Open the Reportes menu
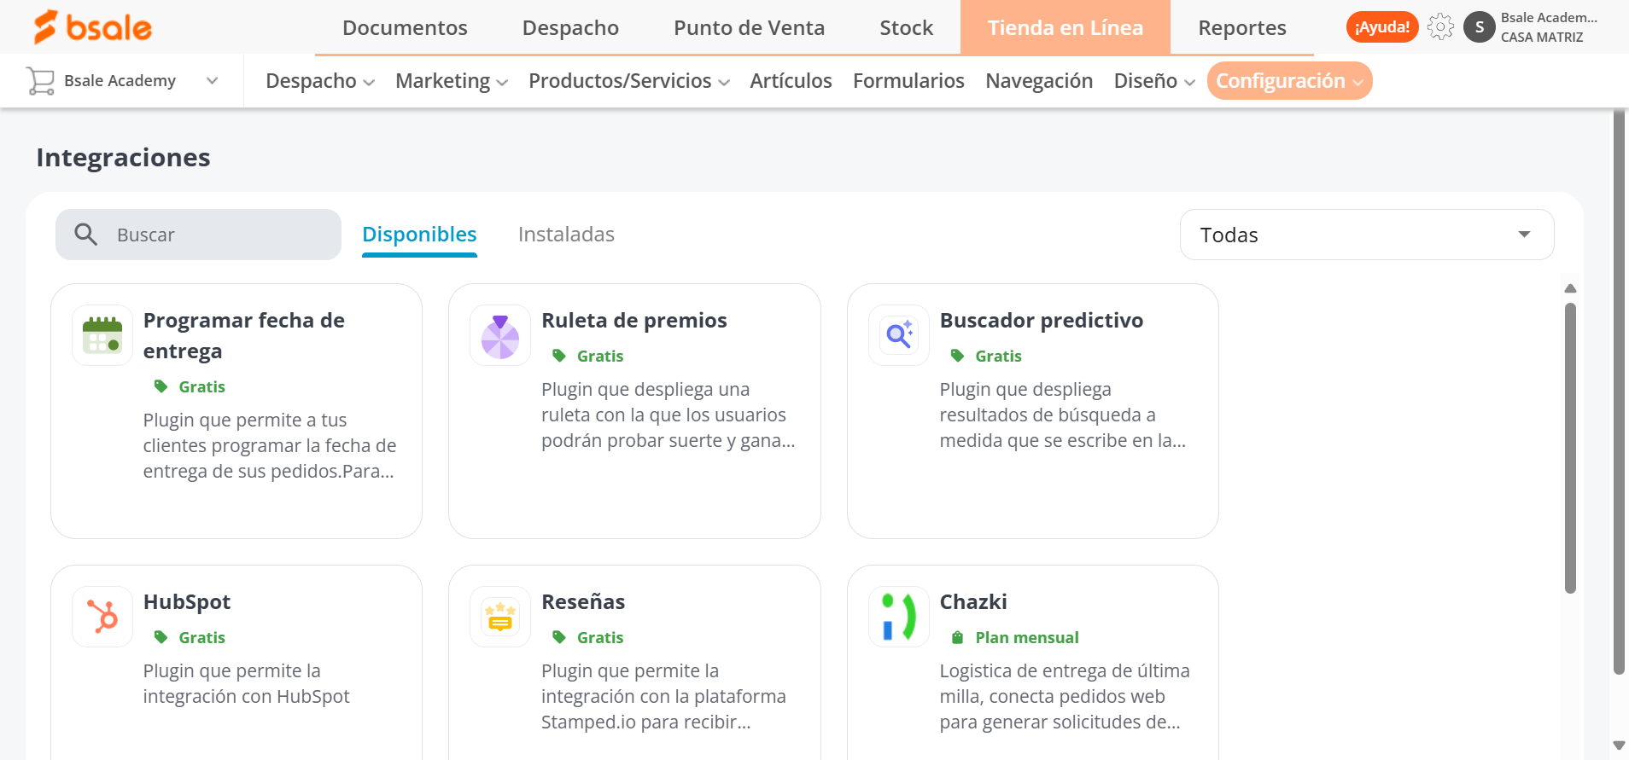Viewport: 1629px width, 760px height. 1241,27
